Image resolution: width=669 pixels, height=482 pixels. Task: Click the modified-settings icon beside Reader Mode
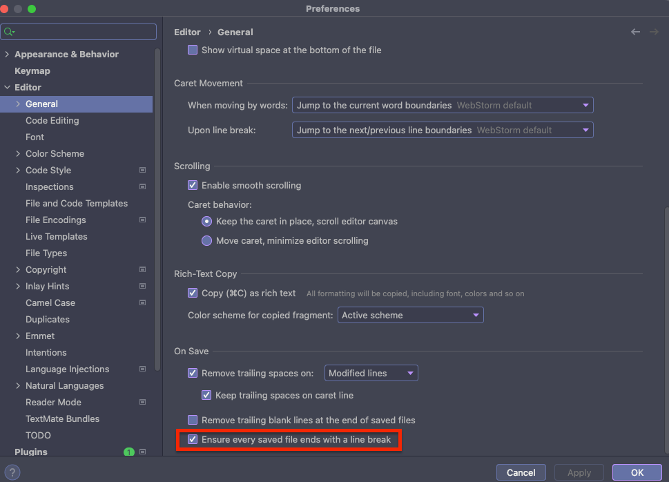(142, 402)
